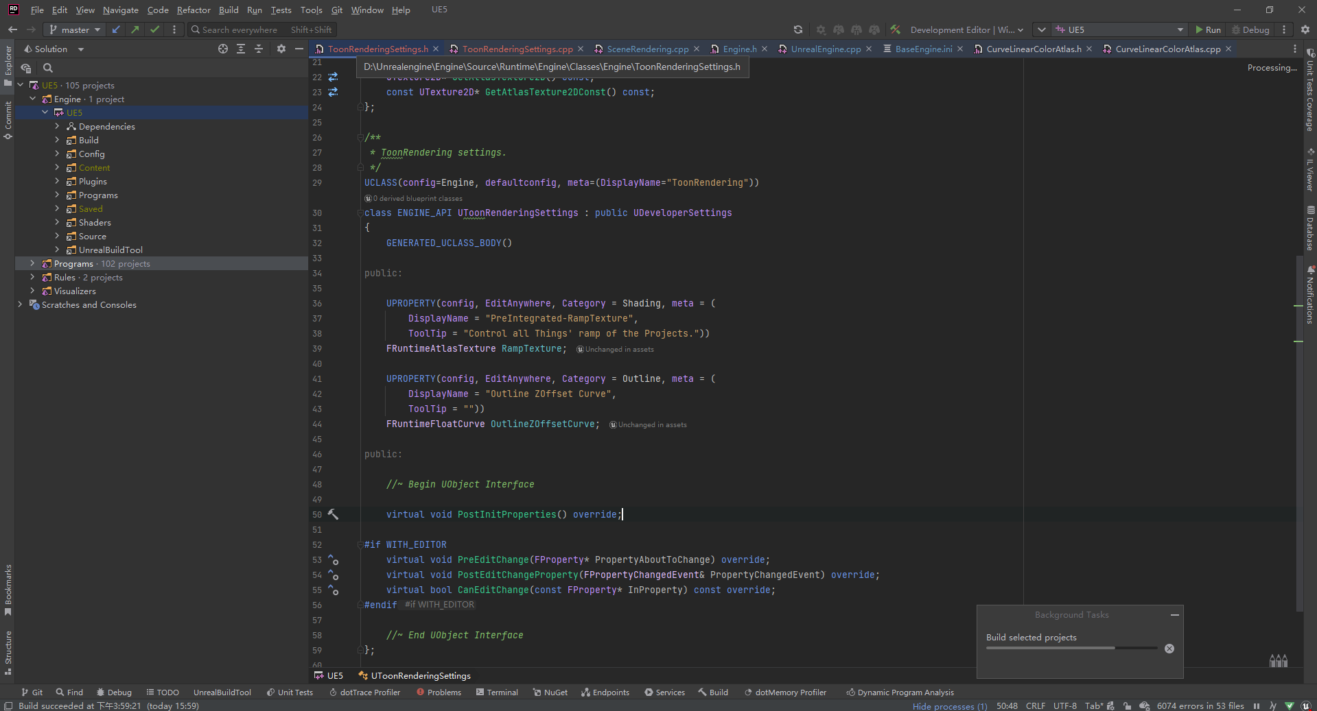The height and width of the screenshot is (711, 1317).
Task: Open the dotTrace Profiler tool window
Action: click(365, 692)
